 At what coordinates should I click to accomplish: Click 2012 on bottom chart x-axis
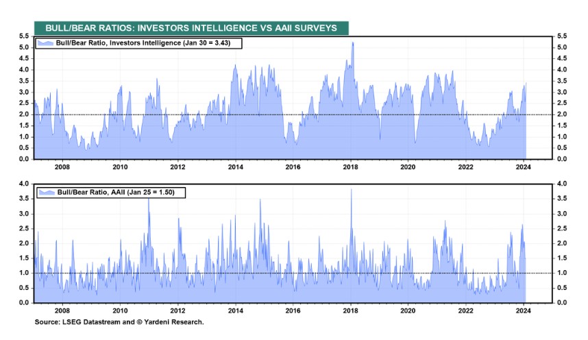click(177, 311)
